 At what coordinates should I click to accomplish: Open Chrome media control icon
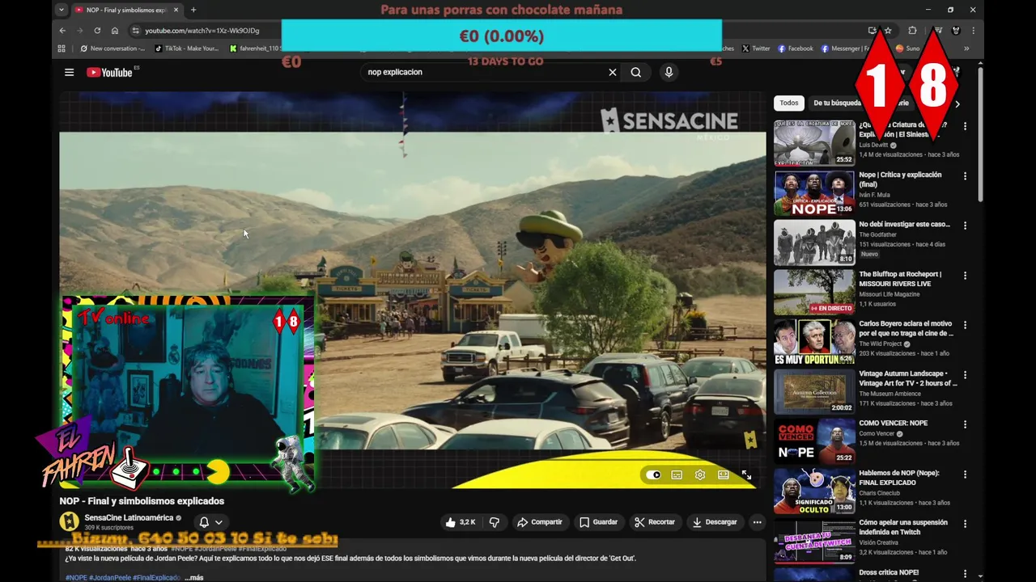click(x=938, y=31)
